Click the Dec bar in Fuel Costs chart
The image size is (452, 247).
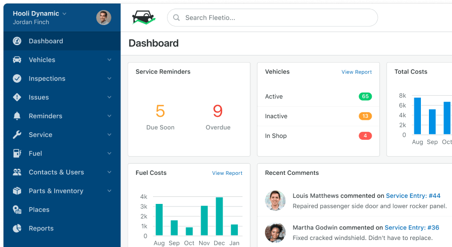tap(219, 216)
